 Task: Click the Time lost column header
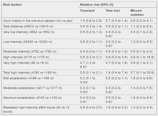pos(113,11)
